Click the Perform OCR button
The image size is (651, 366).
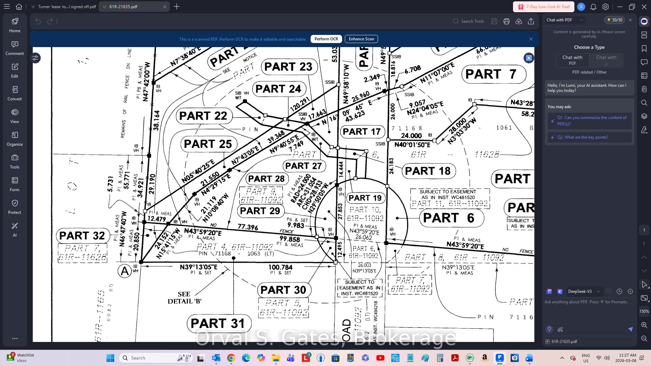326,39
